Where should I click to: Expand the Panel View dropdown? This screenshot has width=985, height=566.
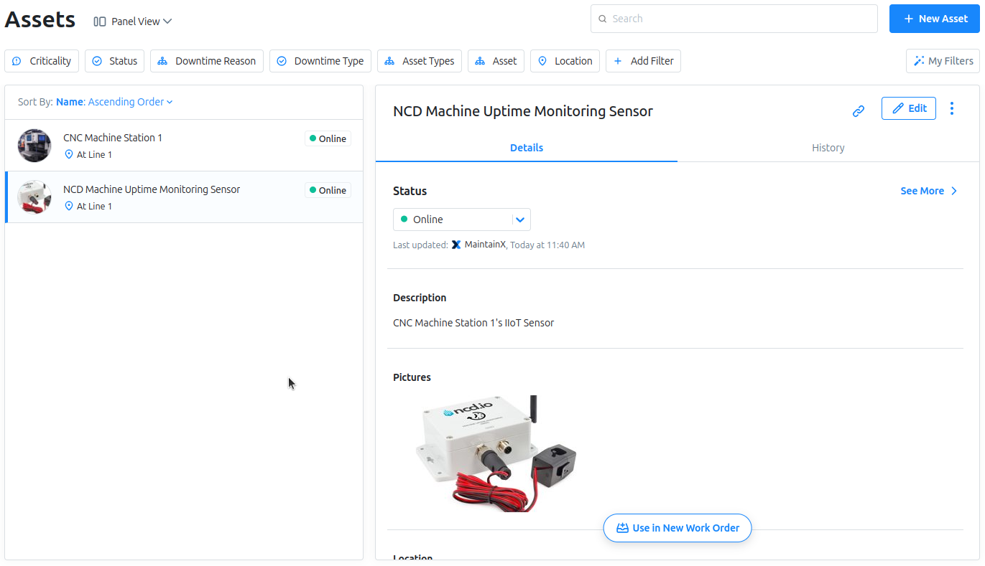[133, 22]
